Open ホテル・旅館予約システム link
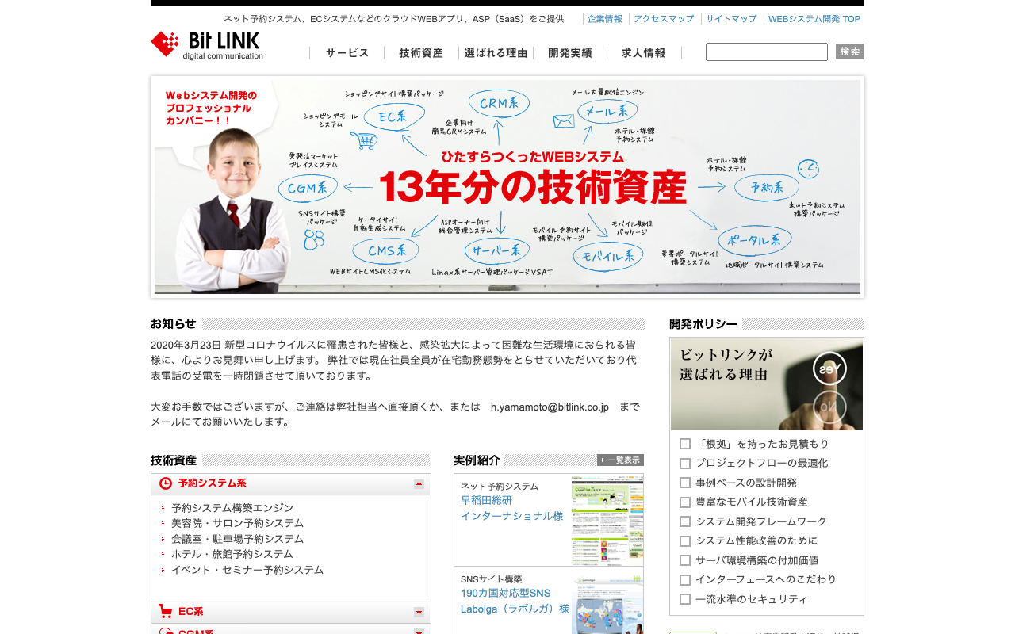1015x634 pixels. coord(232,554)
